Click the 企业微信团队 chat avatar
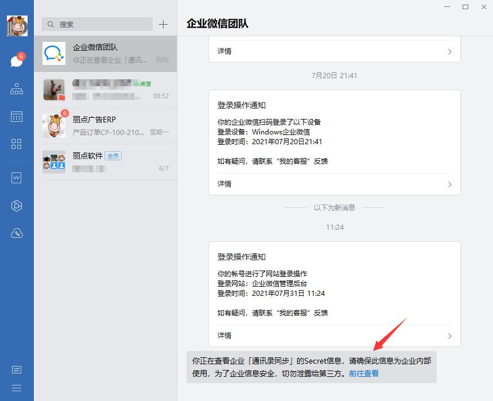The width and height of the screenshot is (493, 401). [54, 53]
